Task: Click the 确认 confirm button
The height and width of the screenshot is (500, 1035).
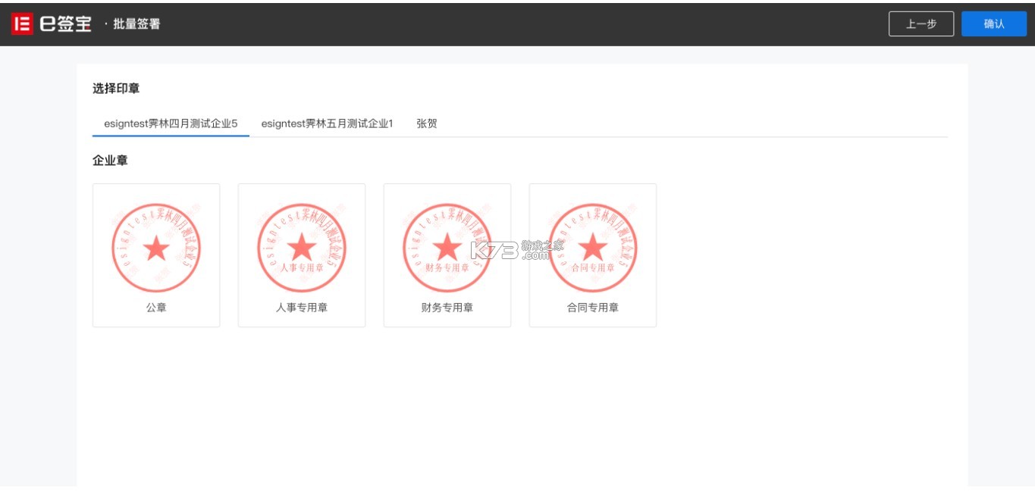Action: (x=994, y=24)
